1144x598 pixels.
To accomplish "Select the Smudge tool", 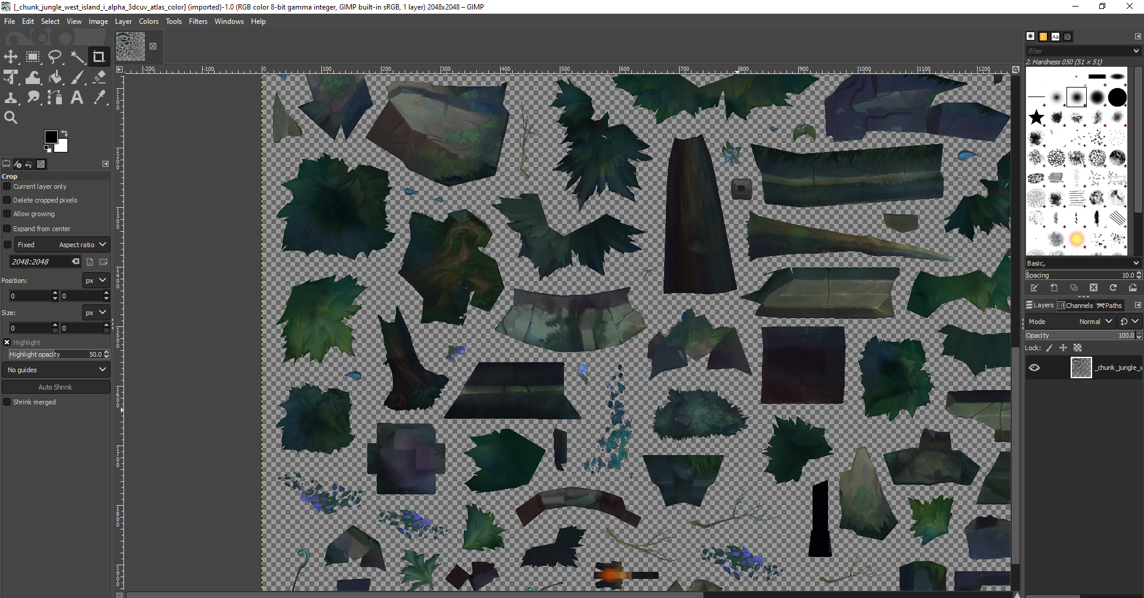I will [33, 98].
